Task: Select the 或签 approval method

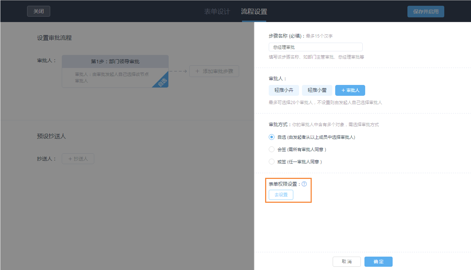Action: pos(271,162)
